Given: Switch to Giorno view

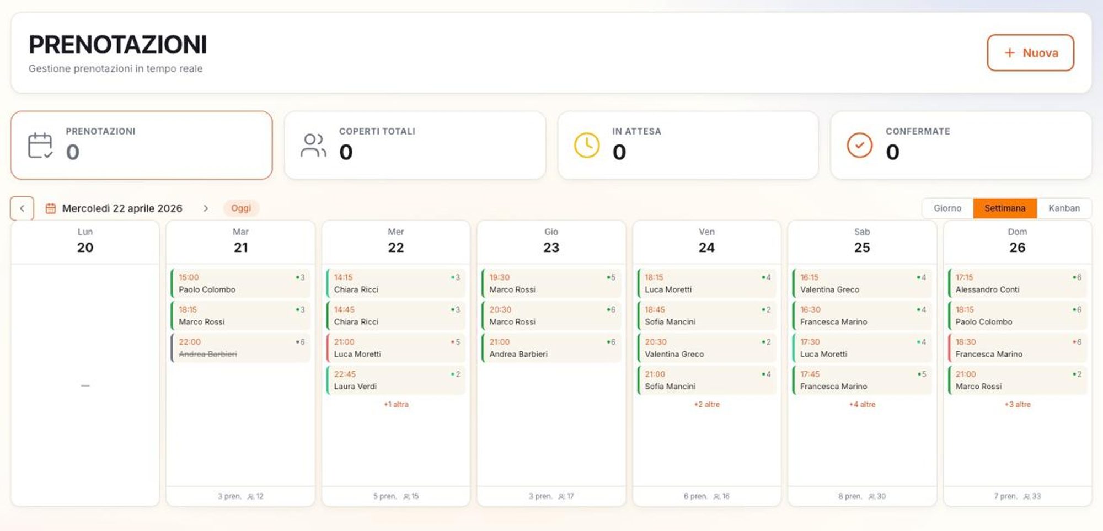Looking at the screenshot, I should [x=947, y=208].
